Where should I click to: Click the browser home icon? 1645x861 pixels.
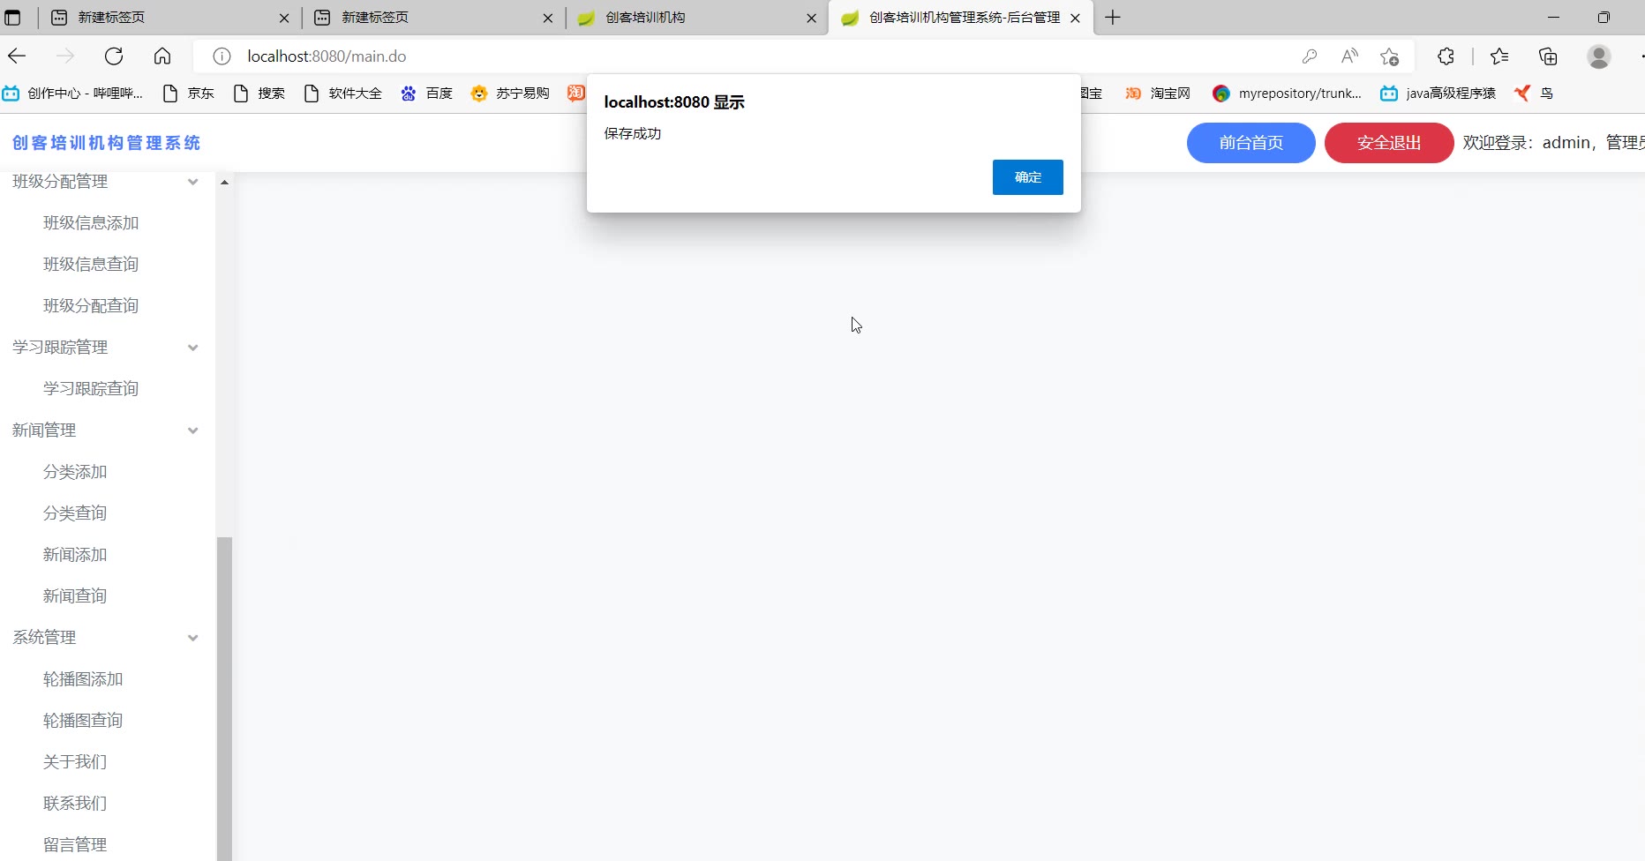click(162, 56)
